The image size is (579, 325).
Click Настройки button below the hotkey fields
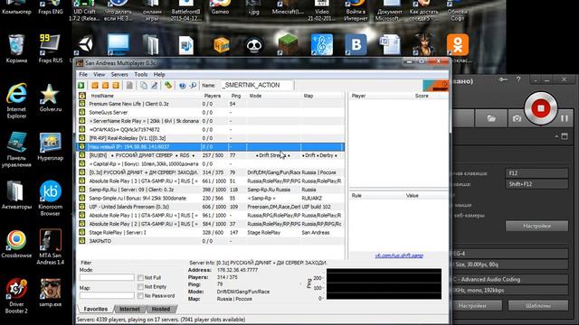click(x=536, y=226)
